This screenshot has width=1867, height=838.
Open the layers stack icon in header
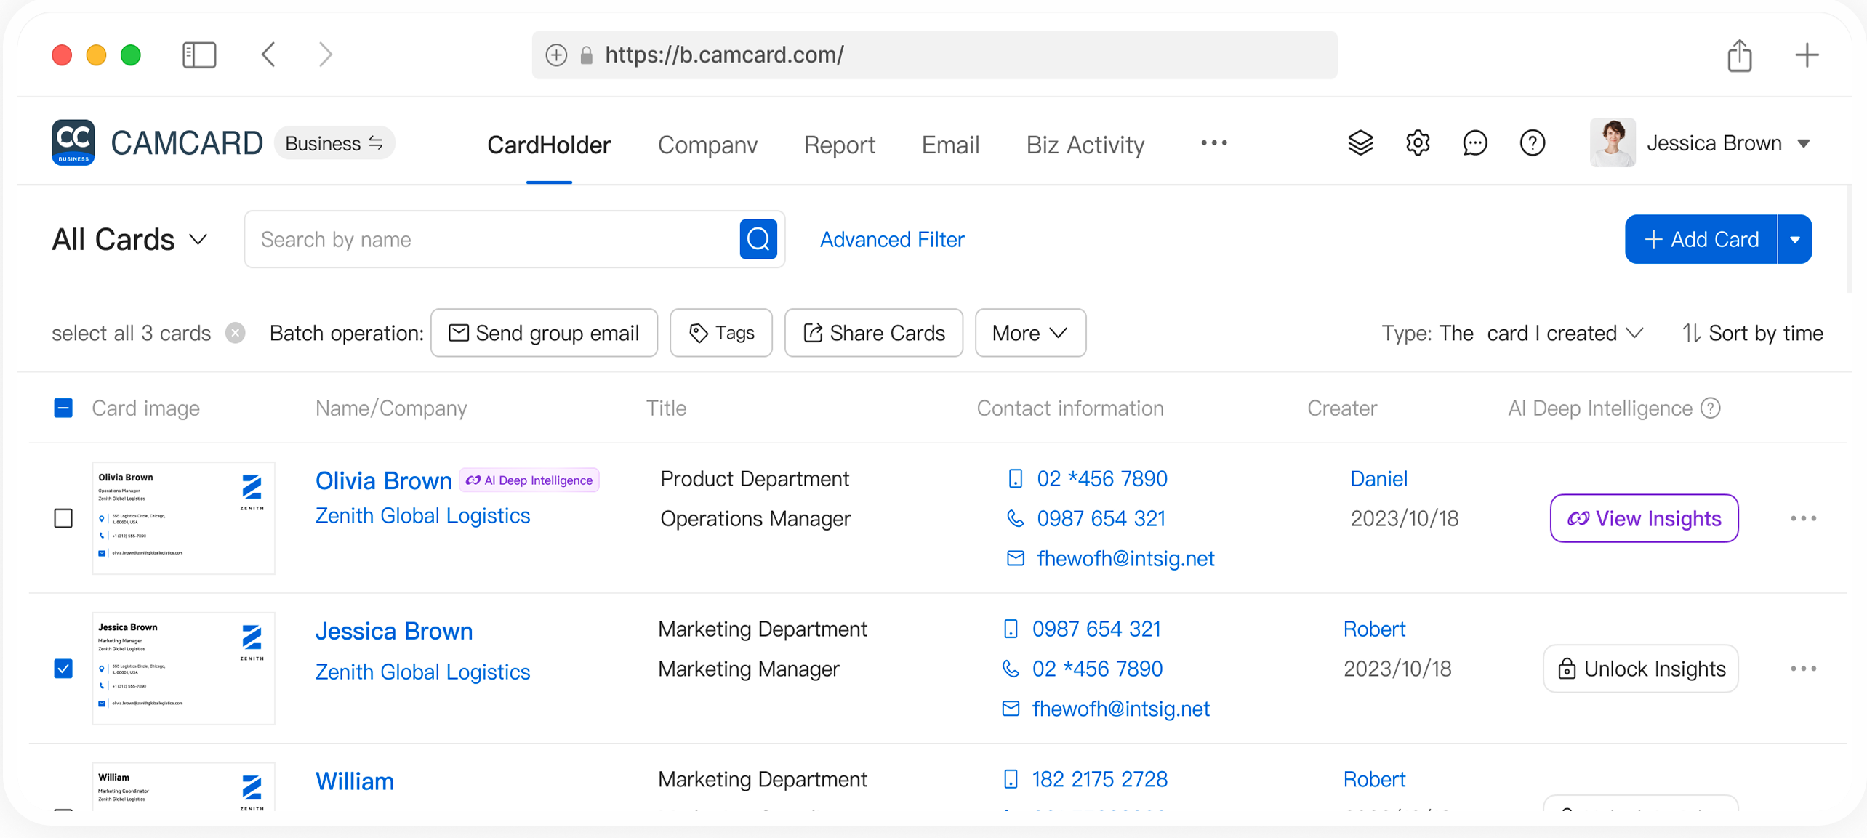pyautogui.click(x=1360, y=143)
